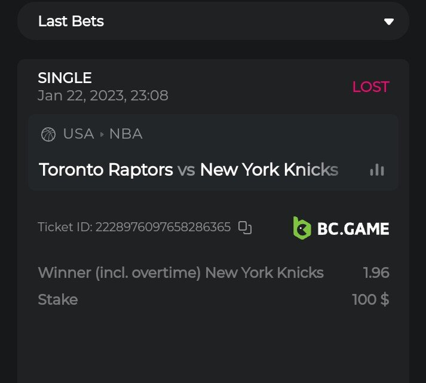Screen dimensions: 426x383
Task: Click the 100 $ stake amount
Action: click(x=370, y=299)
